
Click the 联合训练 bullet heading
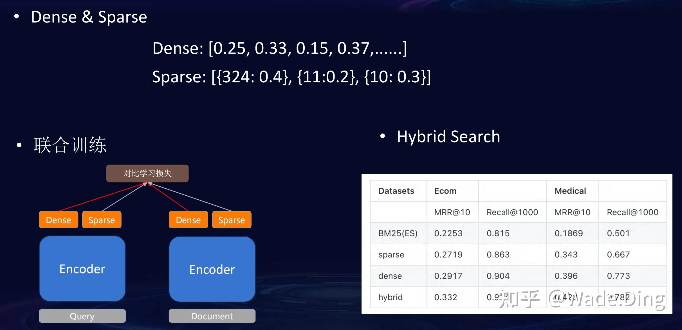click(70, 145)
